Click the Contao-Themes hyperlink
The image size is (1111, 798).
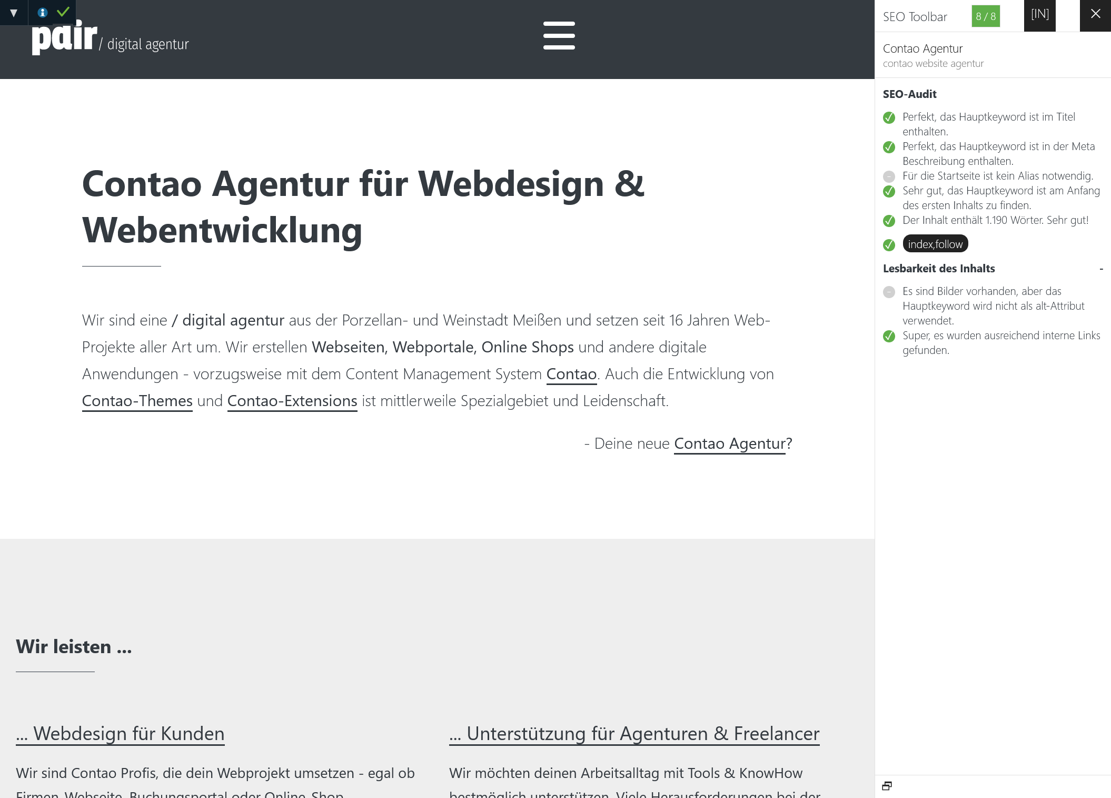[138, 400]
